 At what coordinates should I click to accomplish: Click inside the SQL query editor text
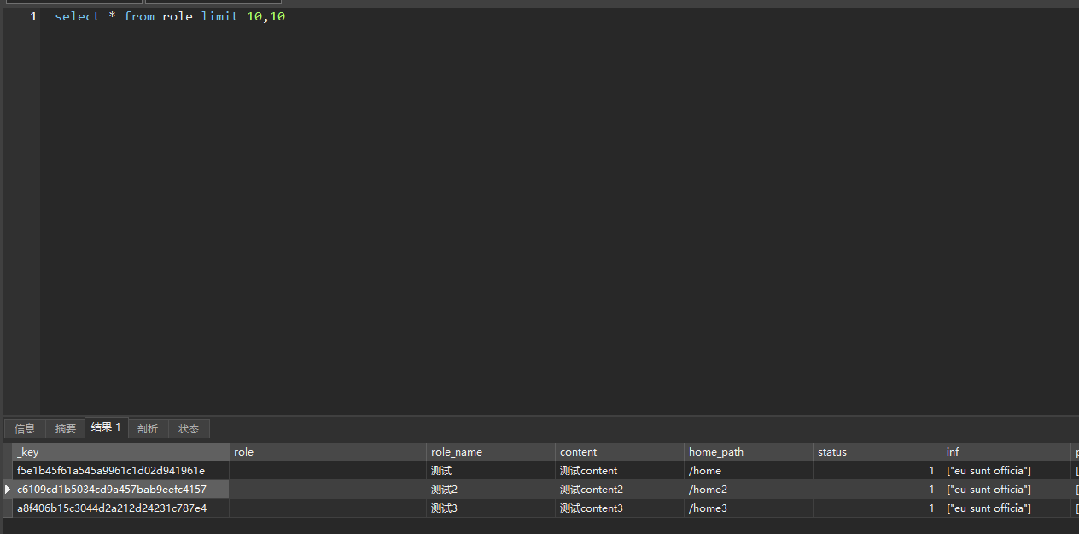click(x=170, y=16)
